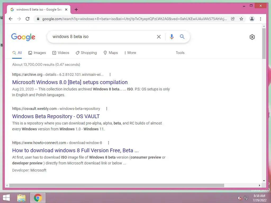Click the horizontal scrollbar at page bottom
The width and height of the screenshot is (271, 203).
pyautogui.click(x=117, y=185)
